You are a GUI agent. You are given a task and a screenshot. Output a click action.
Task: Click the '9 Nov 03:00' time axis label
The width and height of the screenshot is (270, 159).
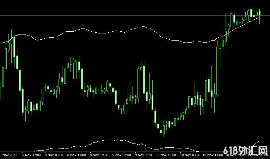(x=122, y=155)
